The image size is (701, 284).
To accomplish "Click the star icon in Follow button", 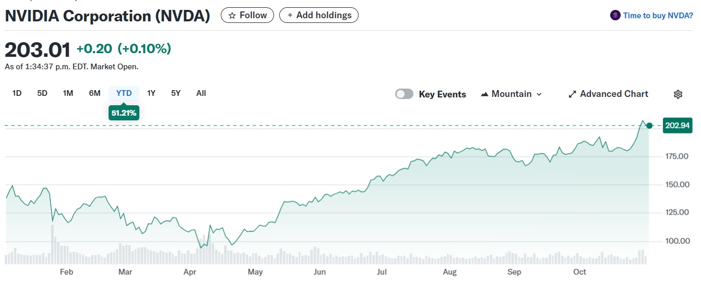I will click(x=232, y=16).
